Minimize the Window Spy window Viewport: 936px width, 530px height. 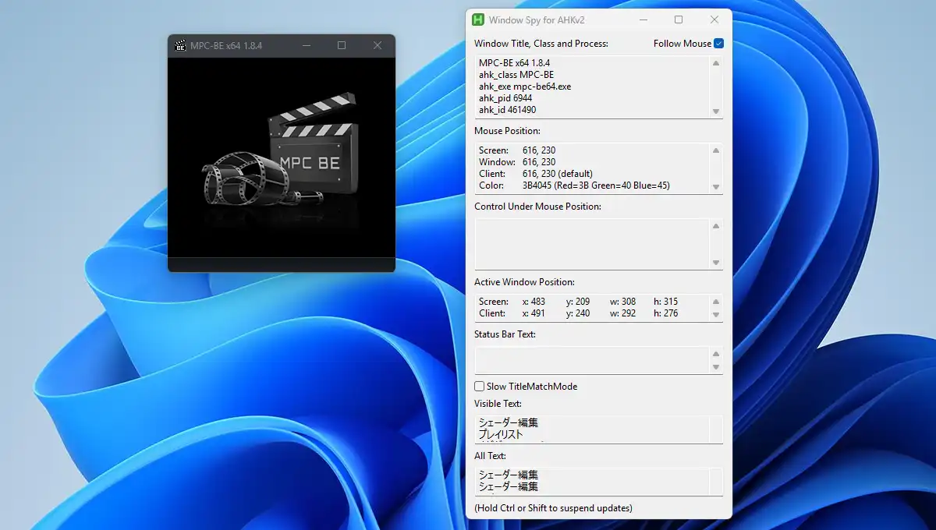[x=643, y=19]
